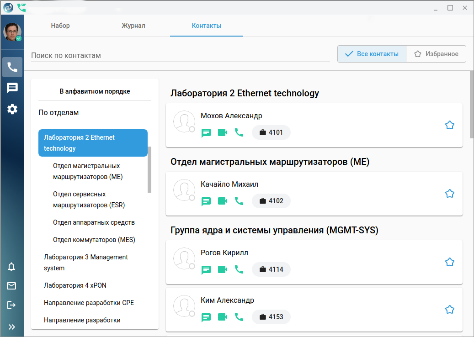
Task: Start video call with Рогов Кирилл
Action: (223, 269)
